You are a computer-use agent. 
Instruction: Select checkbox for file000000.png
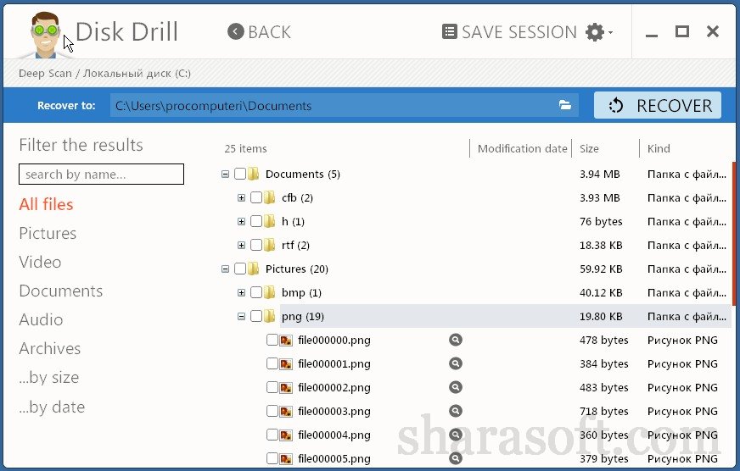click(x=272, y=340)
